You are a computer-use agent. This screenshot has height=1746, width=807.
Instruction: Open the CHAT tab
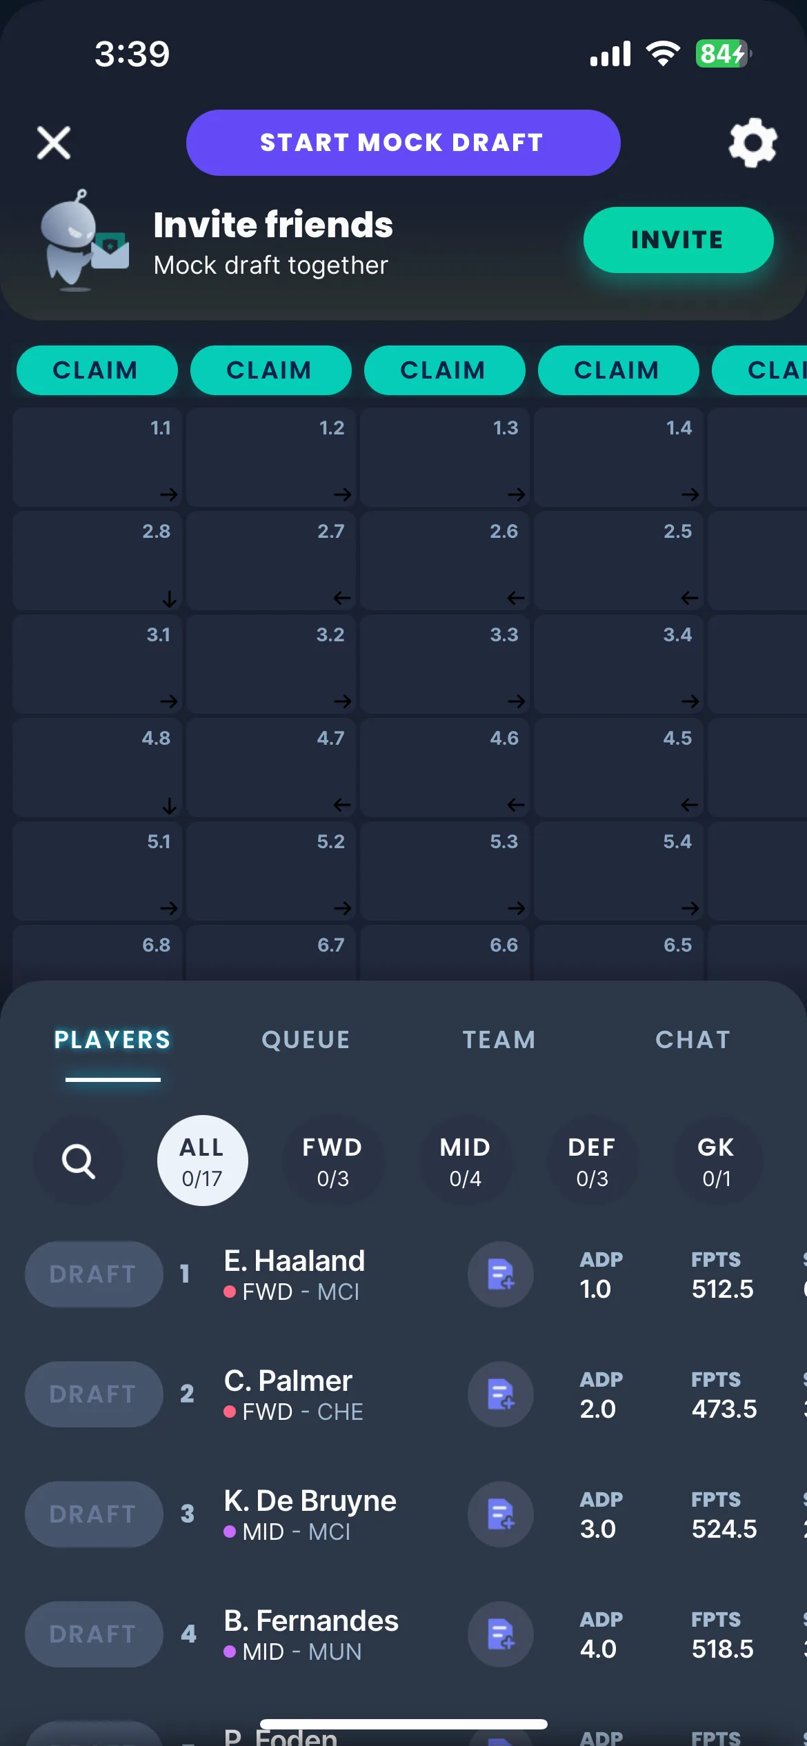[693, 1040]
